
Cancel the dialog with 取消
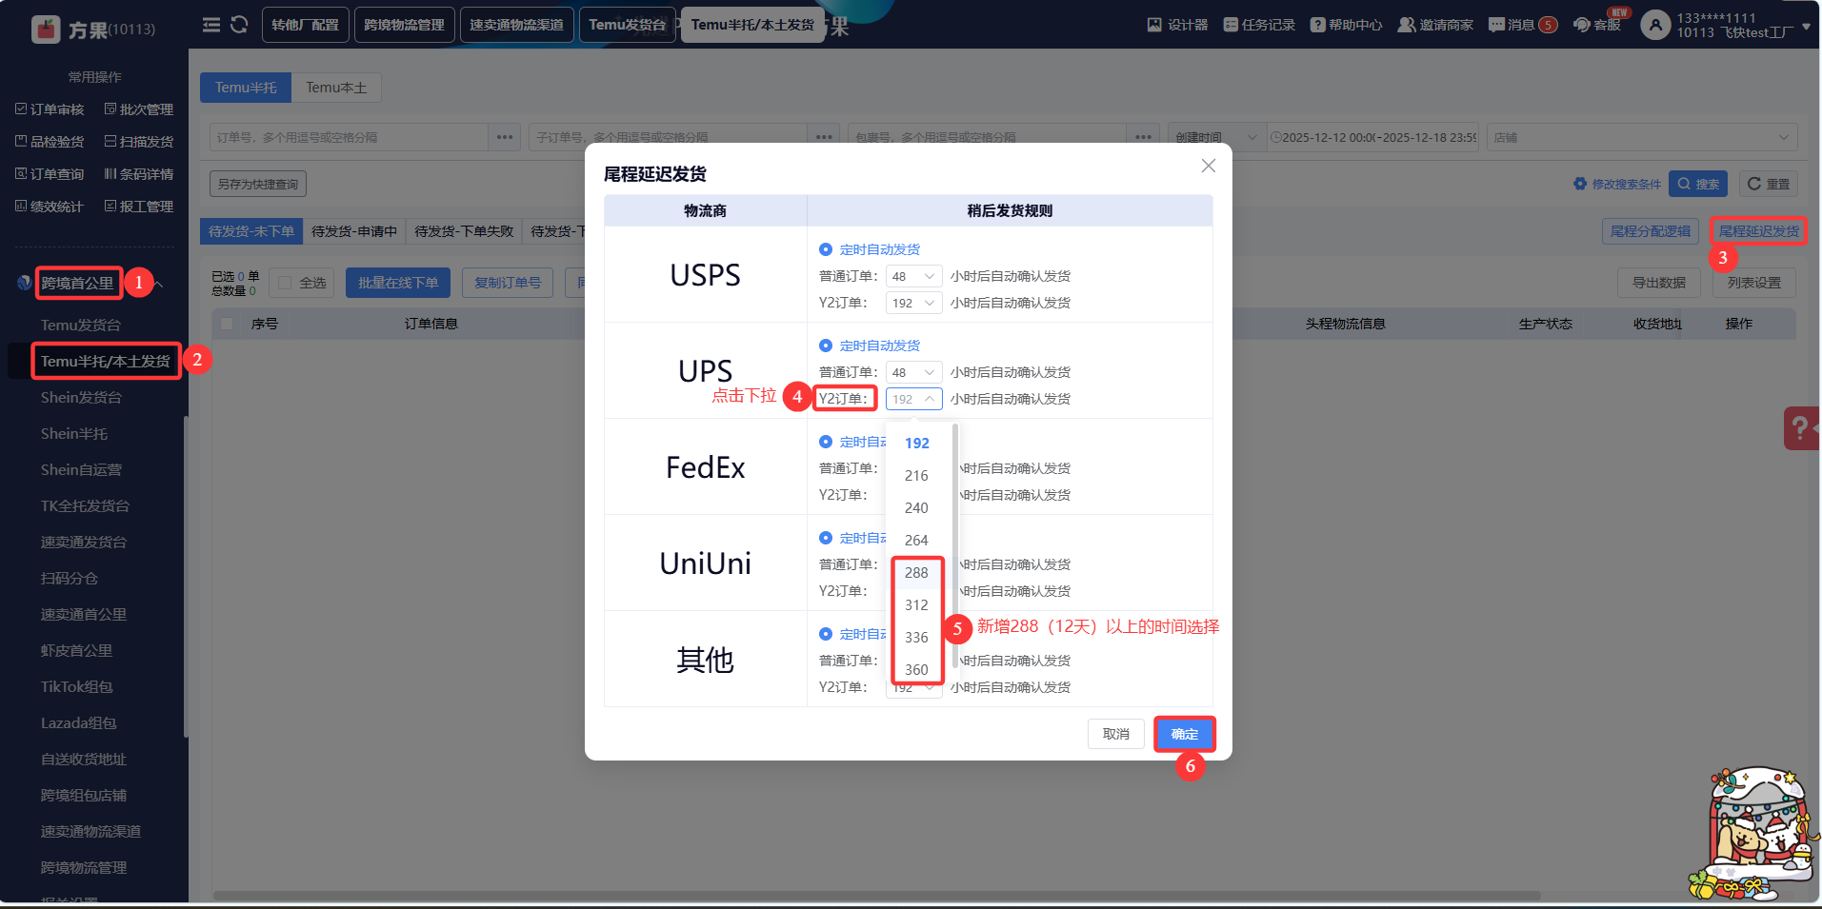(x=1116, y=734)
